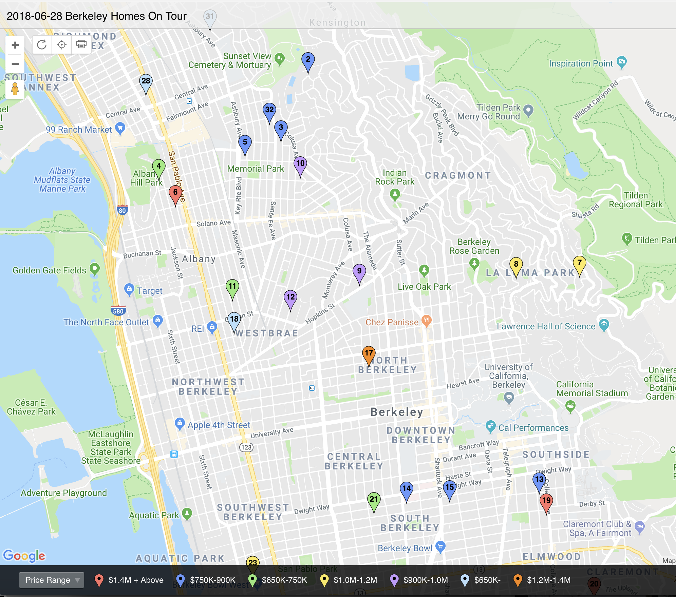The image size is (676, 597).
Task: Open the Price Range dropdown
Action: pos(52,580)
